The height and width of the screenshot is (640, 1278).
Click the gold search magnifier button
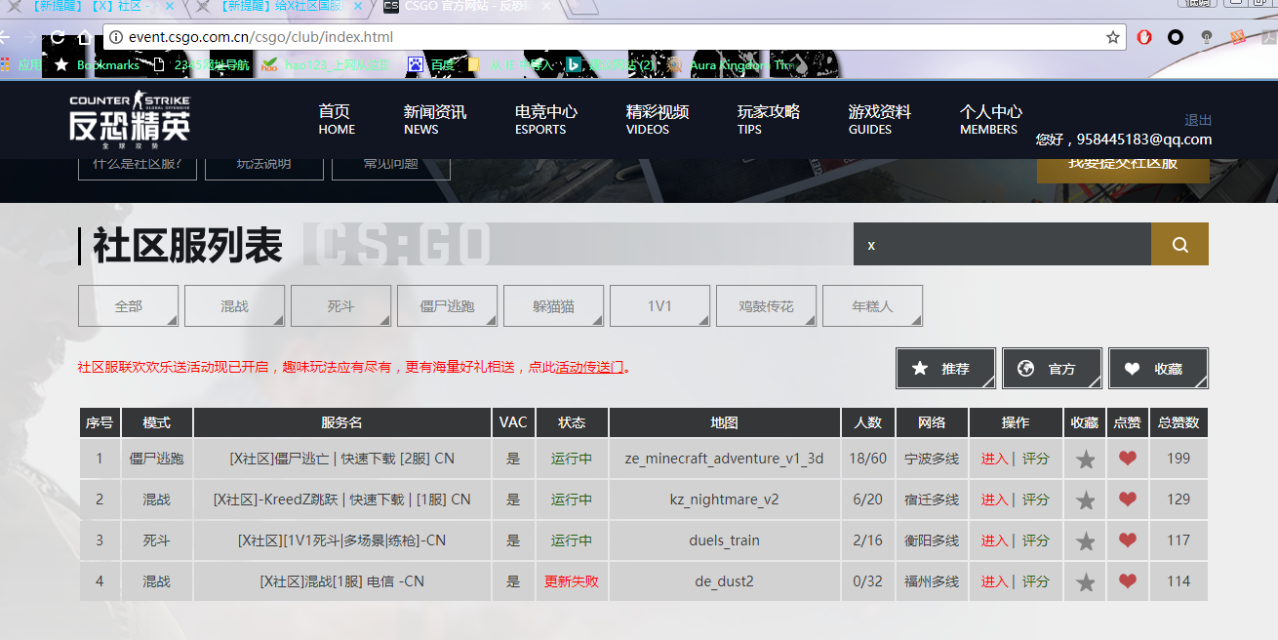(x=1179, y=245)
